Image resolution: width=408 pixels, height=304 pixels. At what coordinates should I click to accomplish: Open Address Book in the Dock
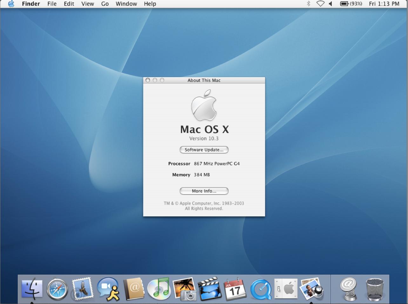[134, 289]
